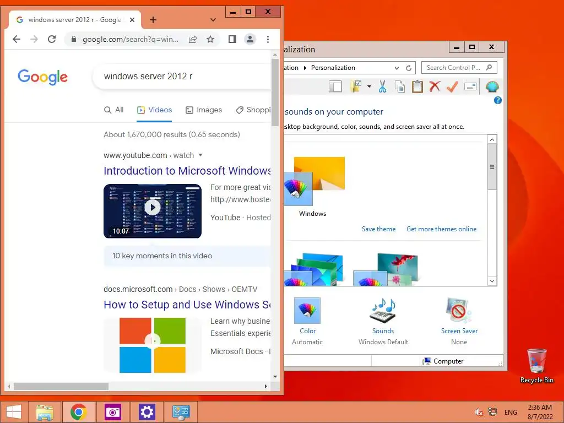
Task: Expand 10 key moments in this video
Action: pyautogui.click(x=187, y=256)
